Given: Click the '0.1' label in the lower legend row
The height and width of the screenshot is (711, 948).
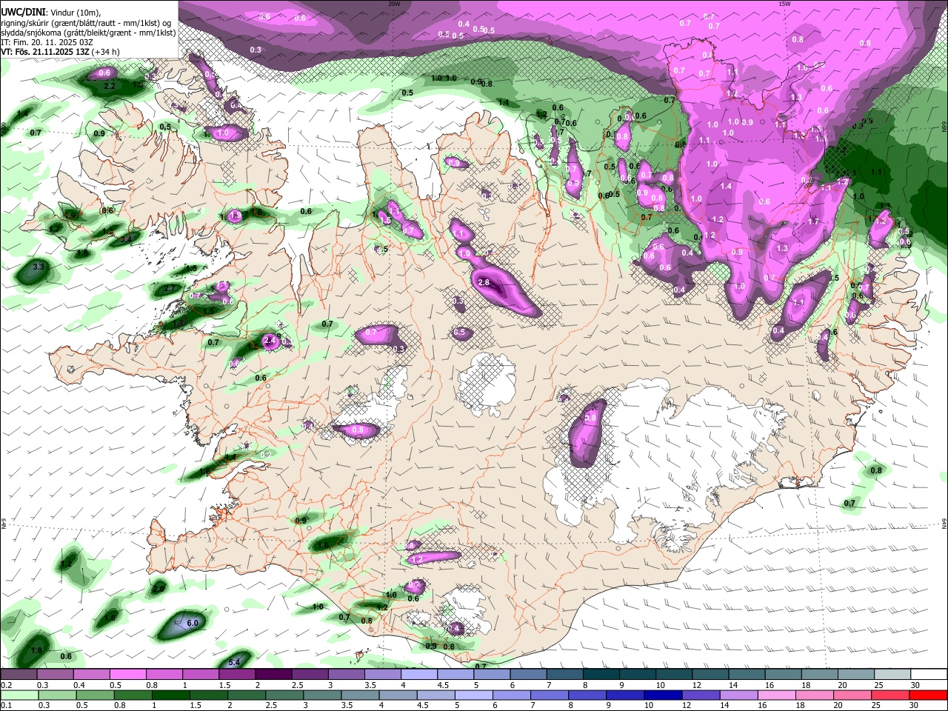Looking at the screenshot, I should point(6,706).
